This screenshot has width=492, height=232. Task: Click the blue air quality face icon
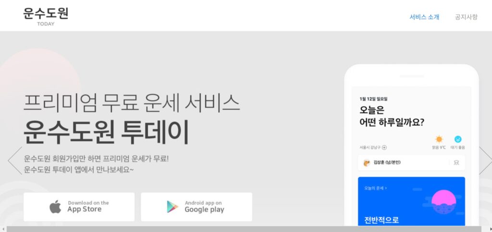click(x=458, y=139)
